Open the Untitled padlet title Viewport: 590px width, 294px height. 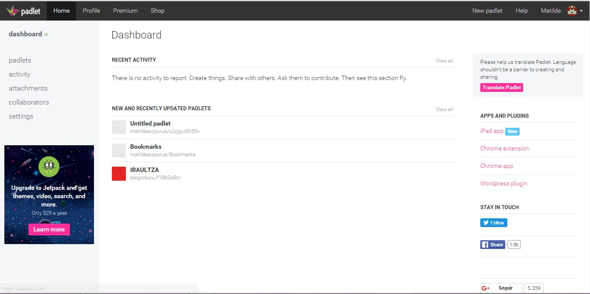[x=150, y=123]
